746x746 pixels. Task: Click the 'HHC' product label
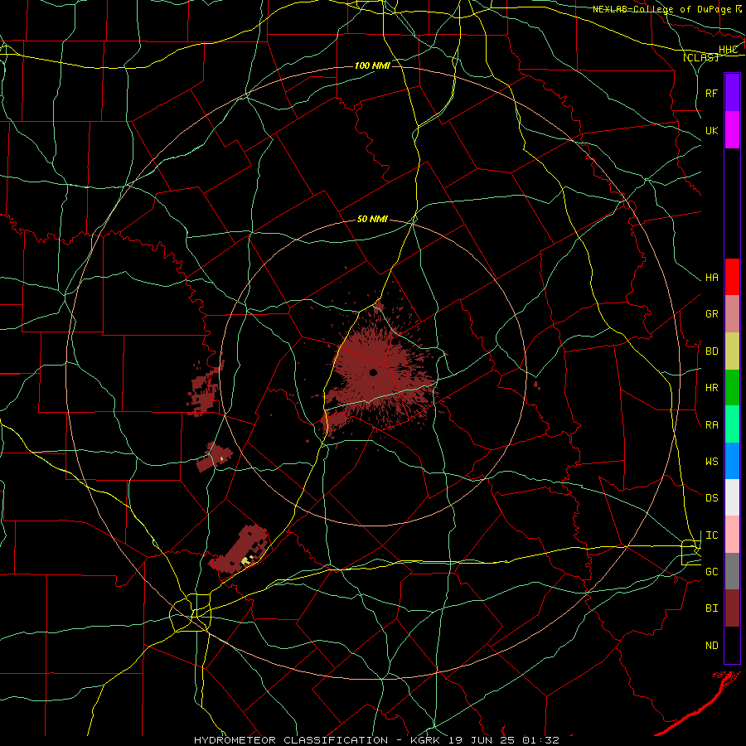(729, 50)
